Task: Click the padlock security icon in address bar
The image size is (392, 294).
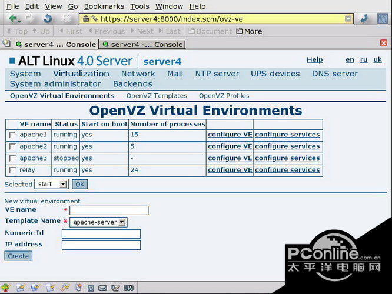Action: click(x=86, y=19)
